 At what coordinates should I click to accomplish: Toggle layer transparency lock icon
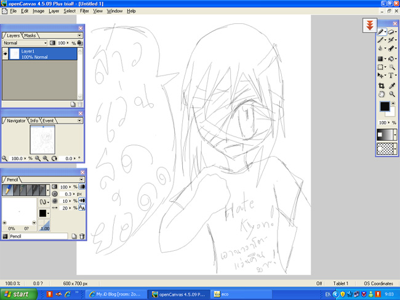click(80, 43)
